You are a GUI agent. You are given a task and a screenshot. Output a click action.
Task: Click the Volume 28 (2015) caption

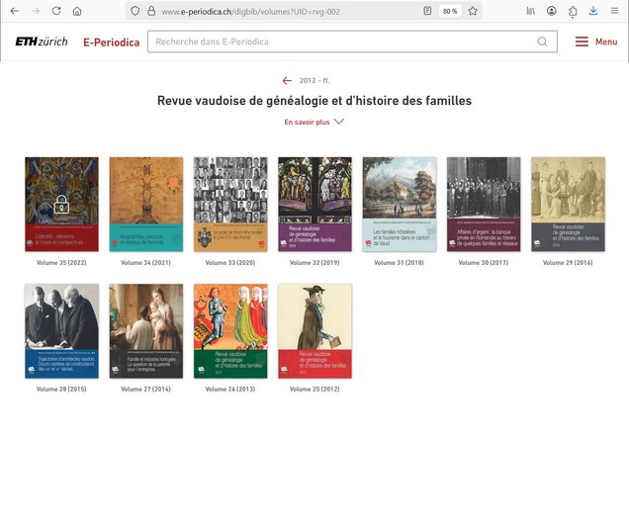[61, 389]
